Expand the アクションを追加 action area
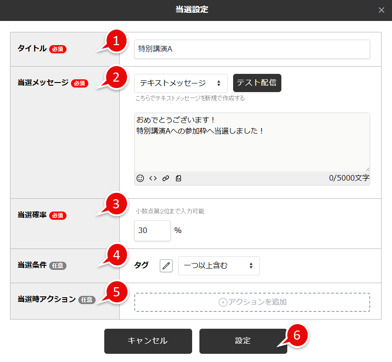This screenshot has width=392, height=362. point(252,302)
